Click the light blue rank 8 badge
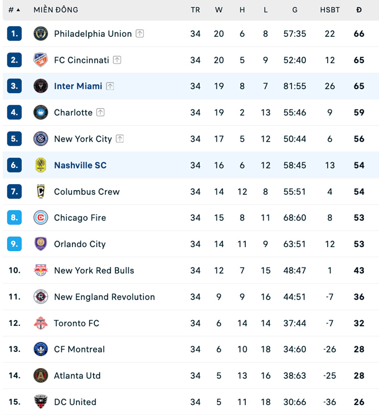 pyautogui.click(x=14, y=218)
